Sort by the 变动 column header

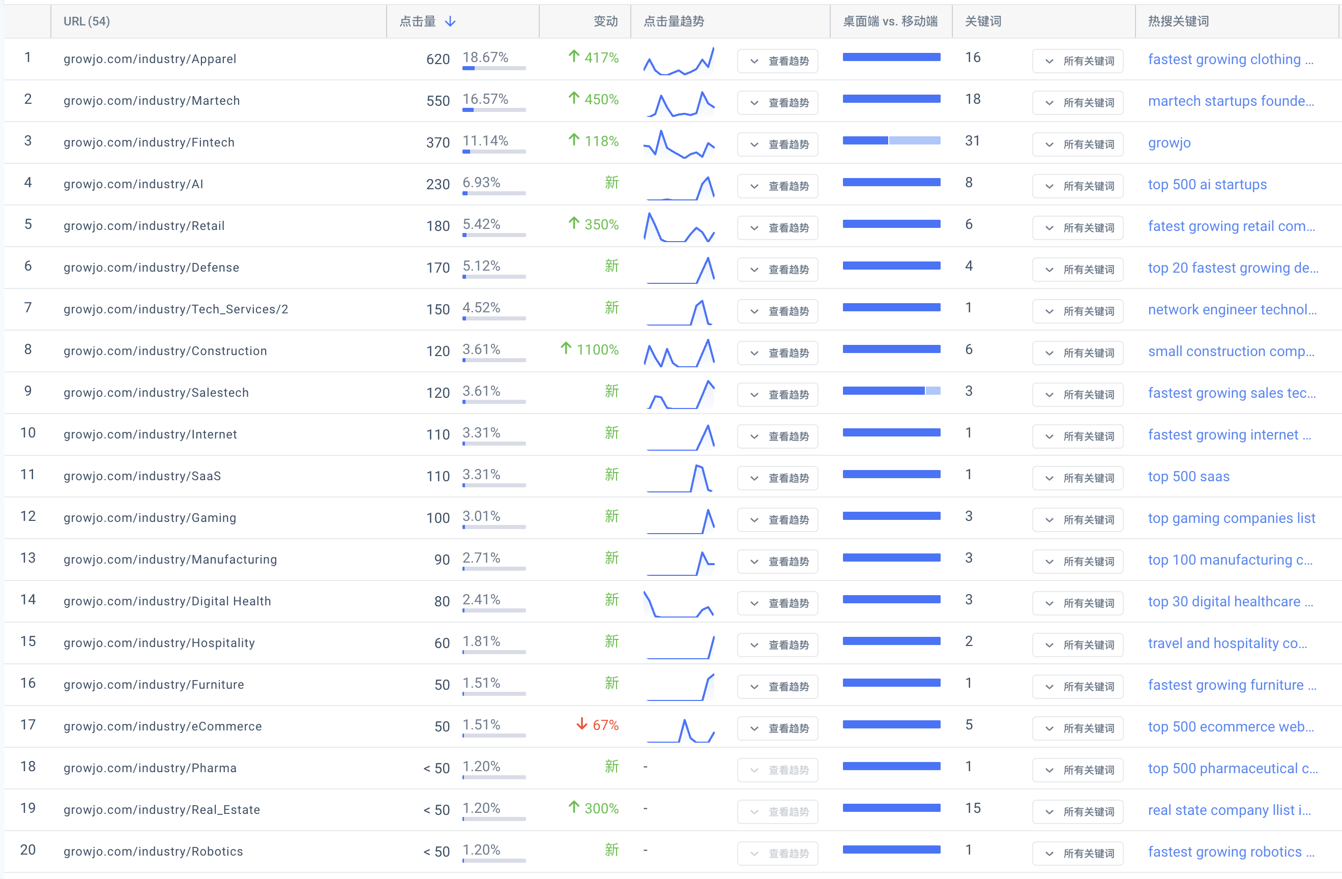[605, 21]
